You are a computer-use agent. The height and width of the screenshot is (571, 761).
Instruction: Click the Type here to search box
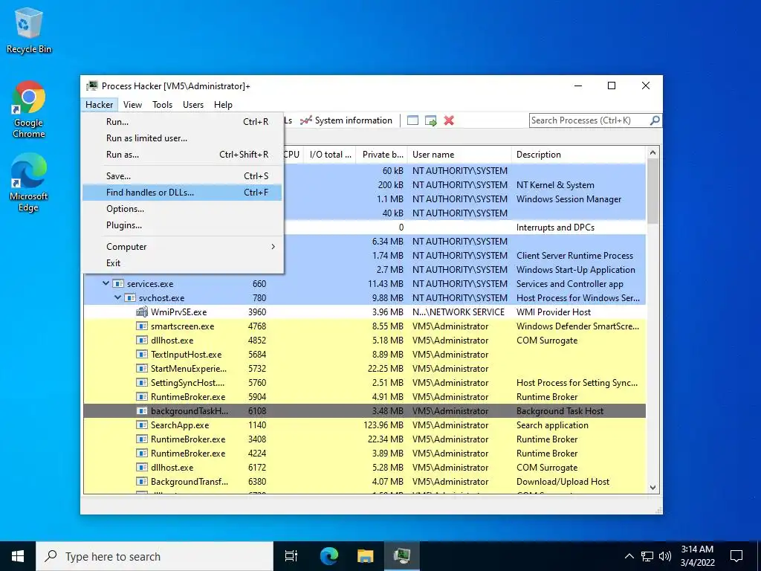click(x=155, y=556)
